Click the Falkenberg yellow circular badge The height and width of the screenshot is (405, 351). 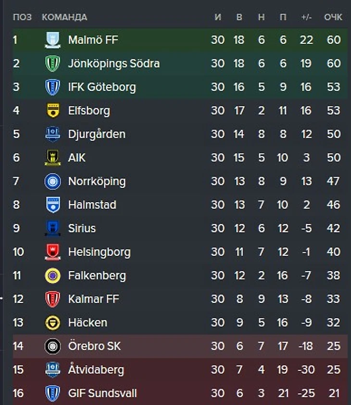(52, 275)
